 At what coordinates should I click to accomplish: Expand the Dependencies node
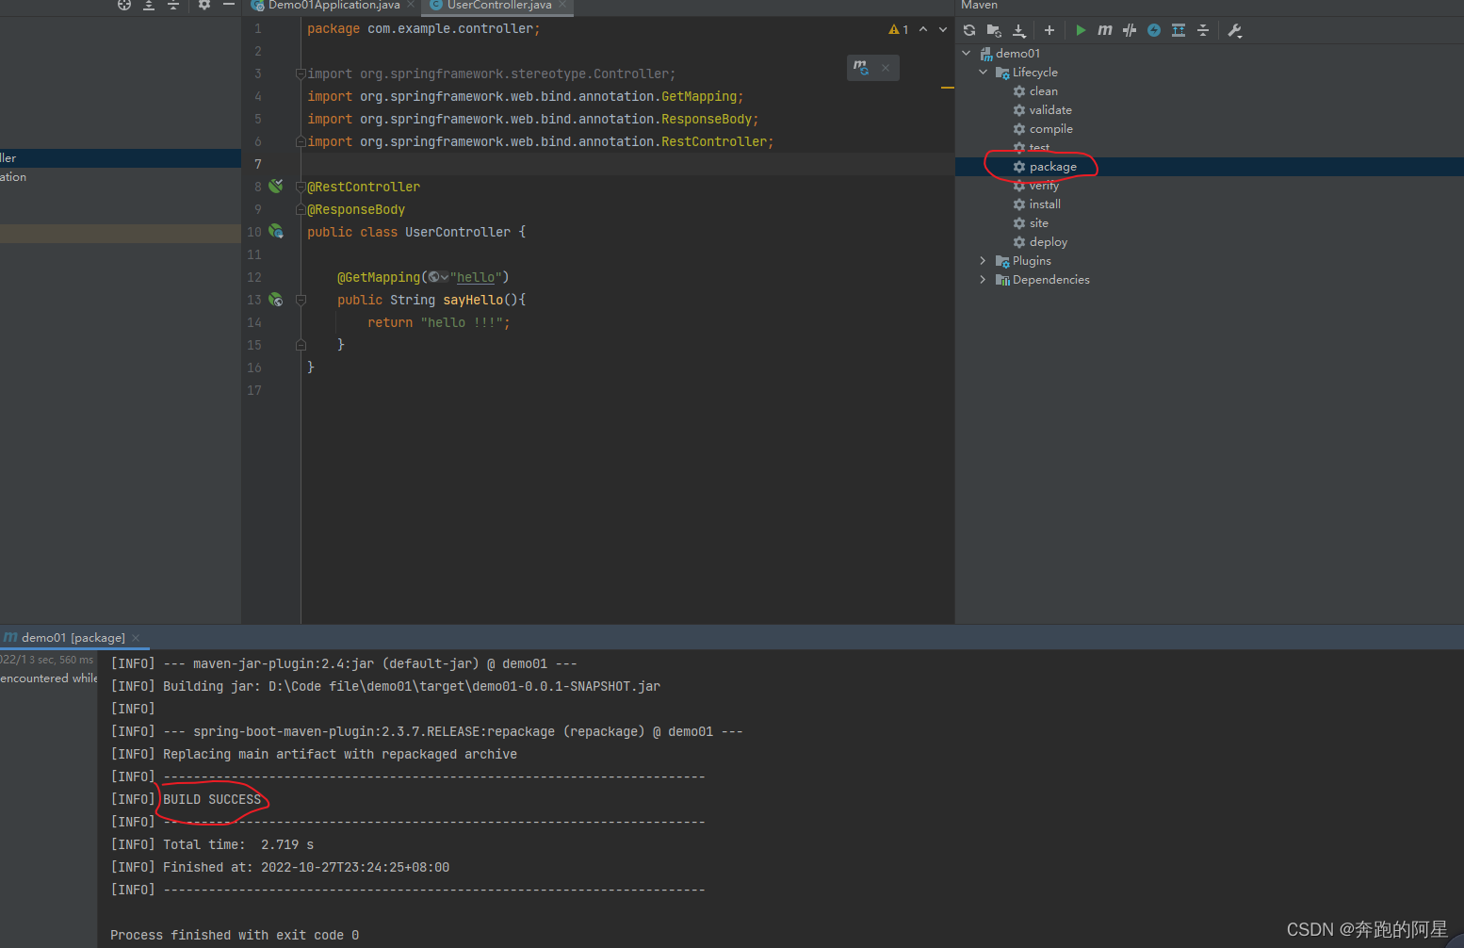click(984, 280)
